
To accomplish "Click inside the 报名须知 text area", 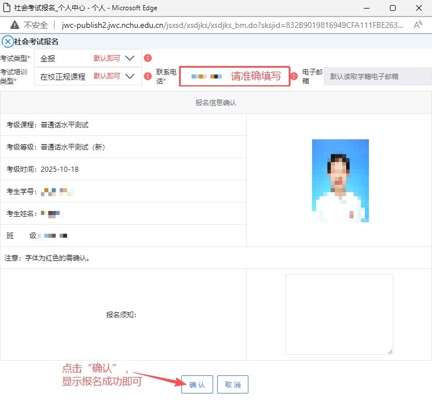I will pos(339,314).
